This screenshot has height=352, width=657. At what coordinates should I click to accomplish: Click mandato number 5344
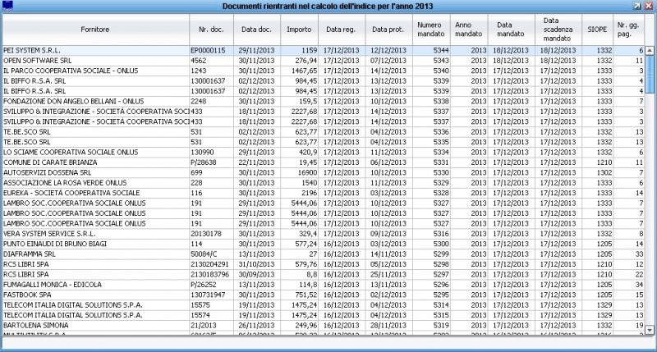point(441,50)
